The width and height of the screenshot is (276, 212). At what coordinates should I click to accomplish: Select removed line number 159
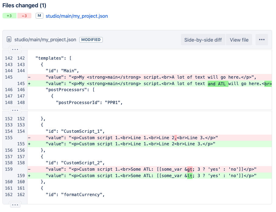pyautogui.click(x=9, y=169)
